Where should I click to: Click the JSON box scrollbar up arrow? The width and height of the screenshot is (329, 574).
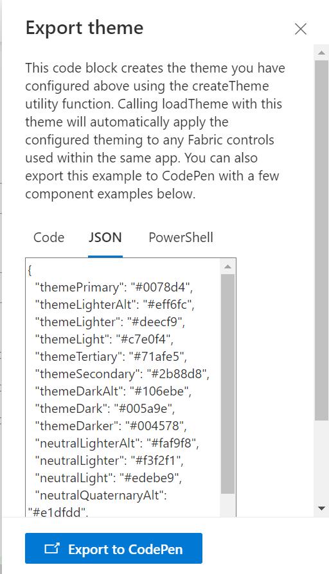[x=227, y=266]
